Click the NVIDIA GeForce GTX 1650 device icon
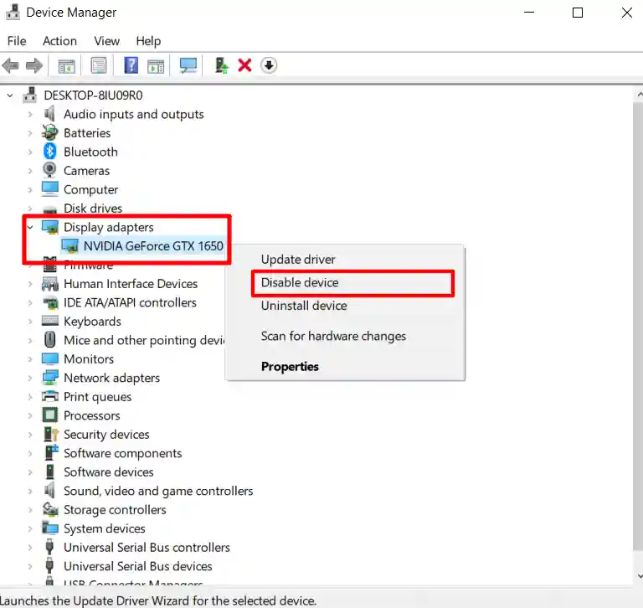 69,245
